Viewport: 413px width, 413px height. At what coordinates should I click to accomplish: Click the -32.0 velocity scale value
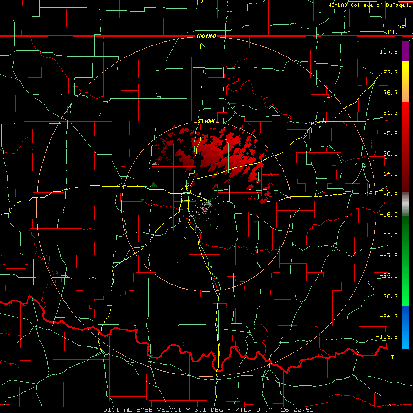pos(389,235)
